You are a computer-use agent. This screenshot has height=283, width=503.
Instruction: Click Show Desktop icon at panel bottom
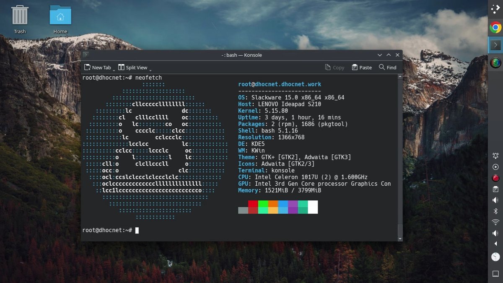(495, 274)
